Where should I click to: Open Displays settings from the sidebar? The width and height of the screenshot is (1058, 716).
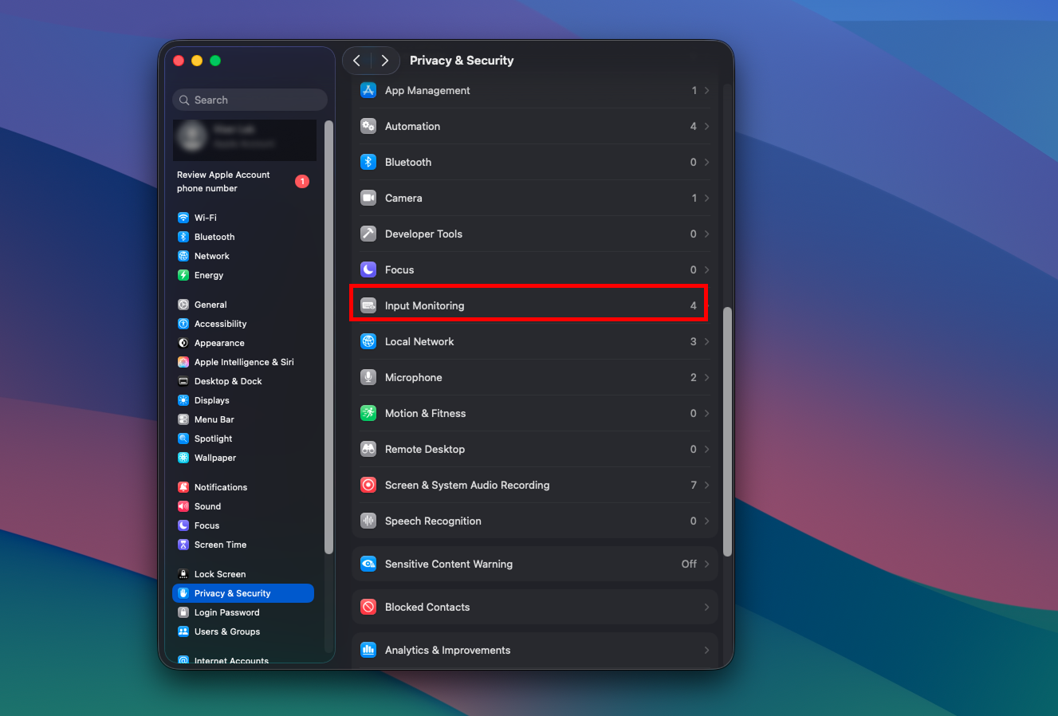coord(211,400)
